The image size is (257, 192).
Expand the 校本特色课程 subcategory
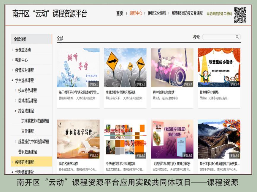(x=15, y=90)
